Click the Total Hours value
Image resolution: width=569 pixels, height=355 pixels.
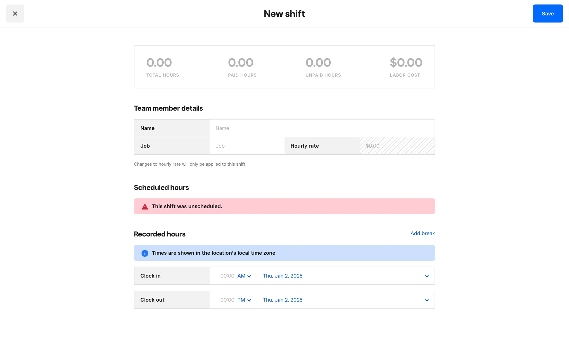click(x=159, y=63)
